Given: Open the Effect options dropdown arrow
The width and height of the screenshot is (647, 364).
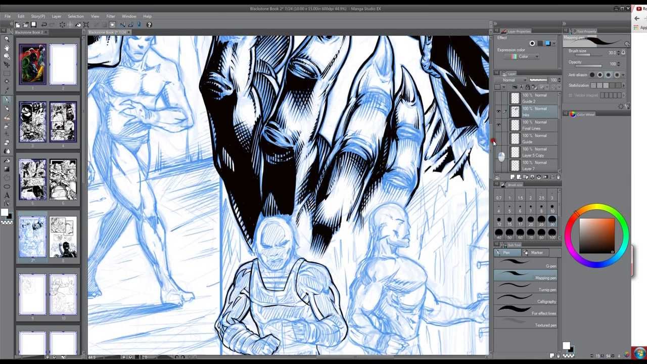Looking at the screenshot, I should 554,43.
